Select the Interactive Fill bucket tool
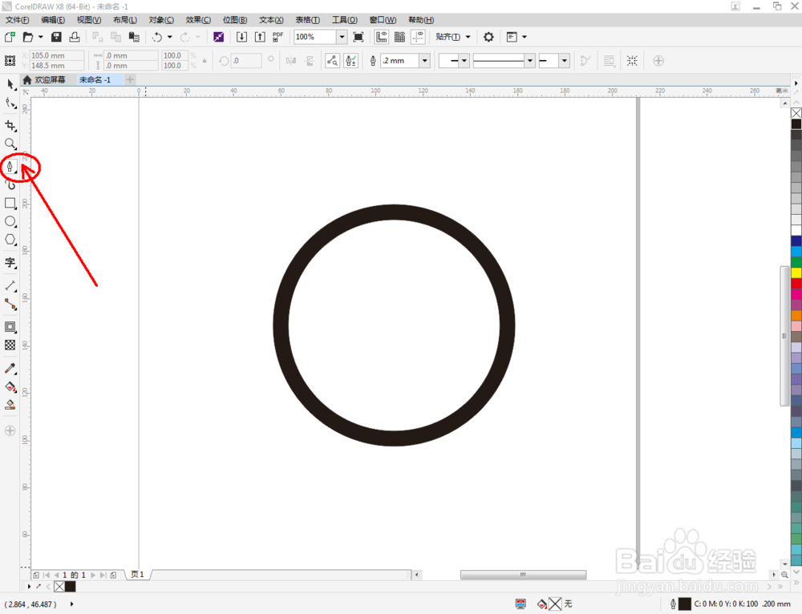The image size is (802, 614). coord(10,386)
